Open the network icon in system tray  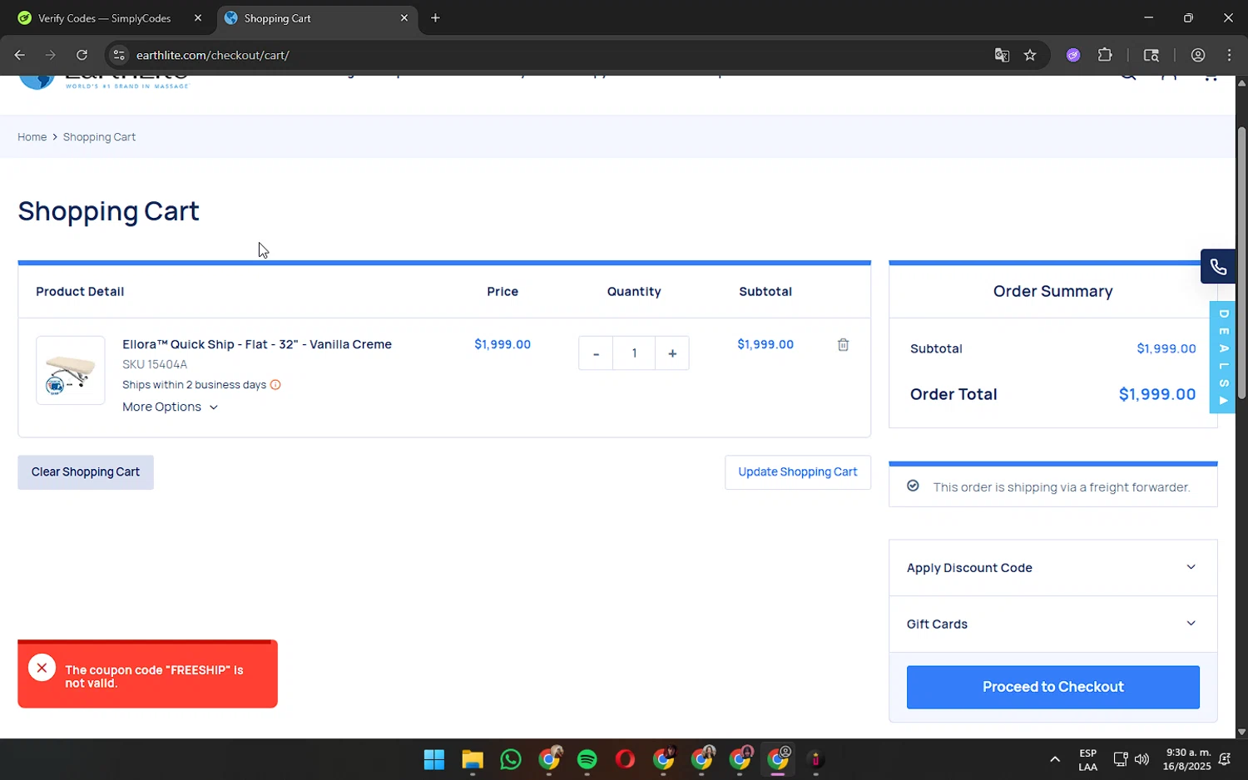1120,759
